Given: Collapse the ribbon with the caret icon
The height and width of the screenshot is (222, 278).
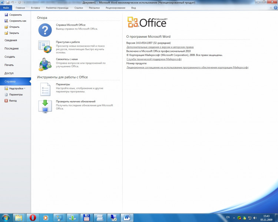Looking at the screenshot, I should tap(271, 8).
